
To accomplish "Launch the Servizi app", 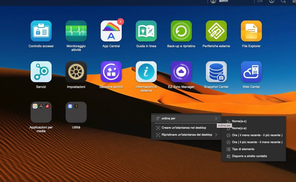I will pyautogui.click(x=41, y=72).
